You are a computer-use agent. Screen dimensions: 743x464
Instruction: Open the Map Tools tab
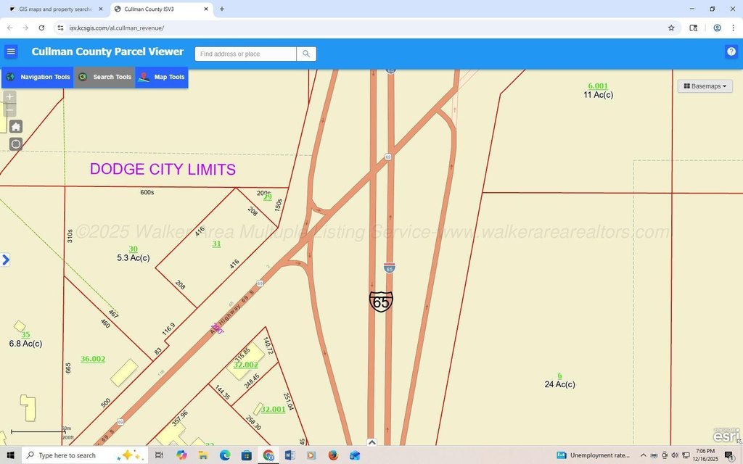coord(162,77)
